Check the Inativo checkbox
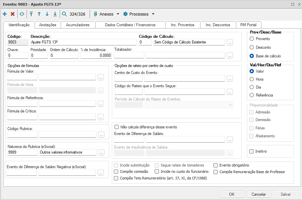Image resolution: width=302 pixels, height=200 pixels. coord(251,151)
